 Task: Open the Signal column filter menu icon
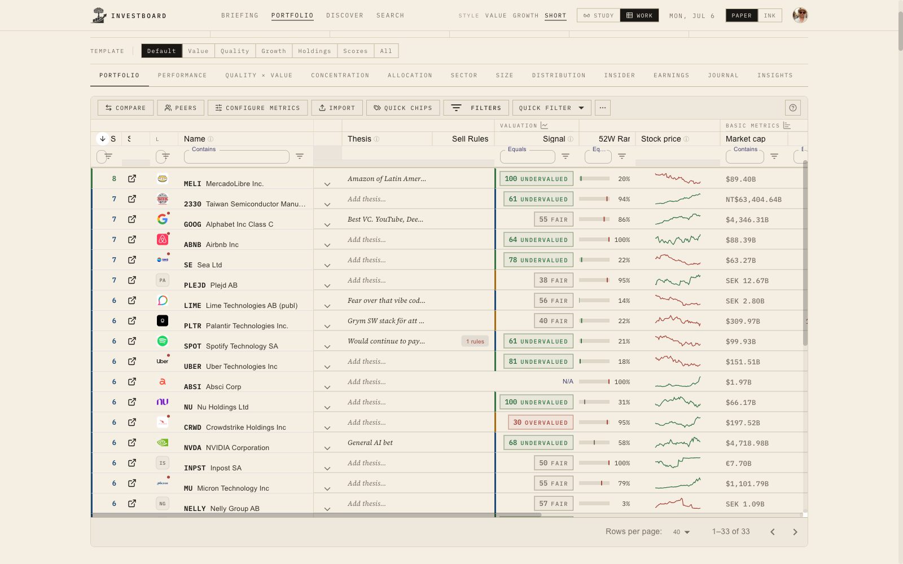566,156
